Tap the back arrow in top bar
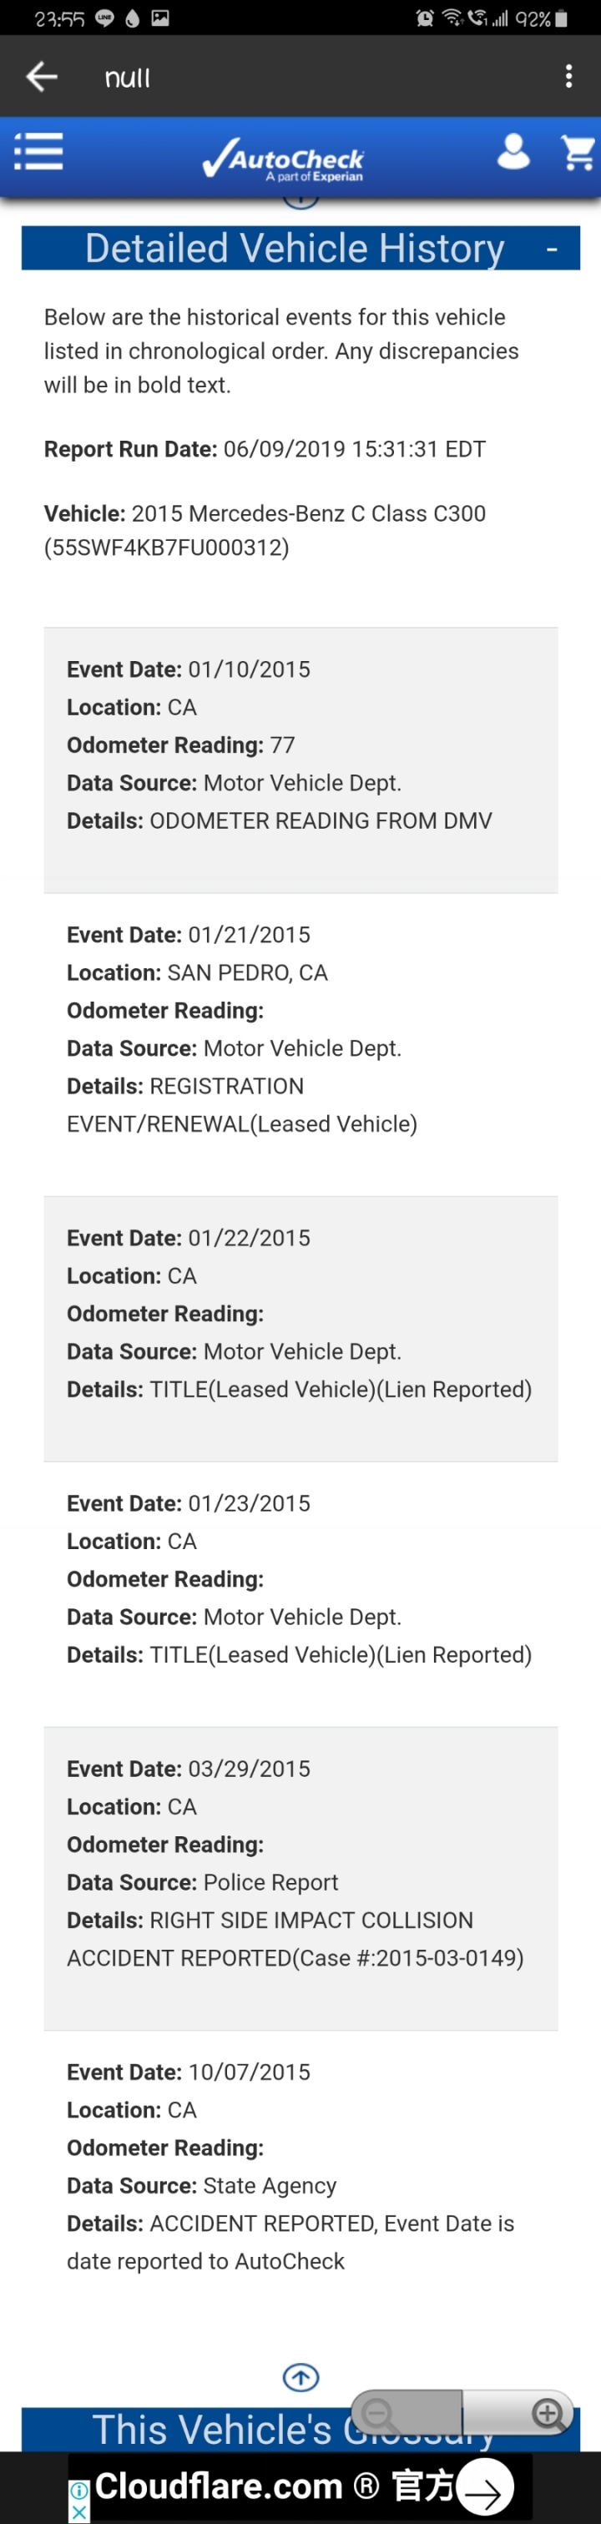The width and height of the screenshot is (601, 2524). [x=41, y=77]
